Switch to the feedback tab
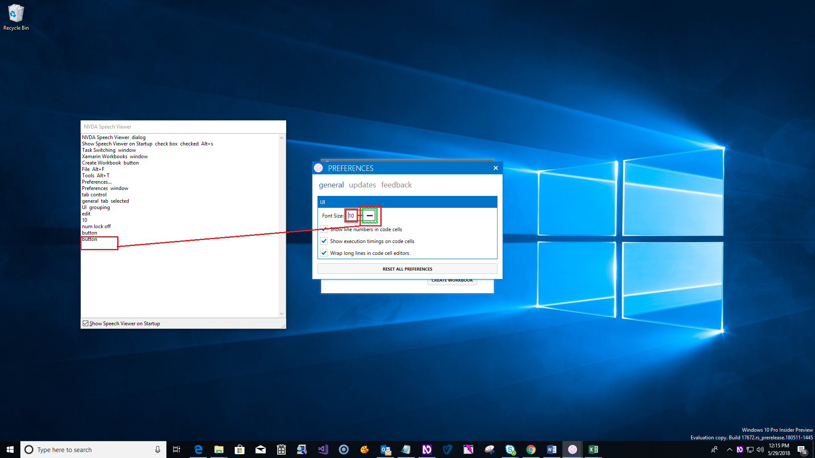The height and width of the screenshot is (458, 815). 396,185
